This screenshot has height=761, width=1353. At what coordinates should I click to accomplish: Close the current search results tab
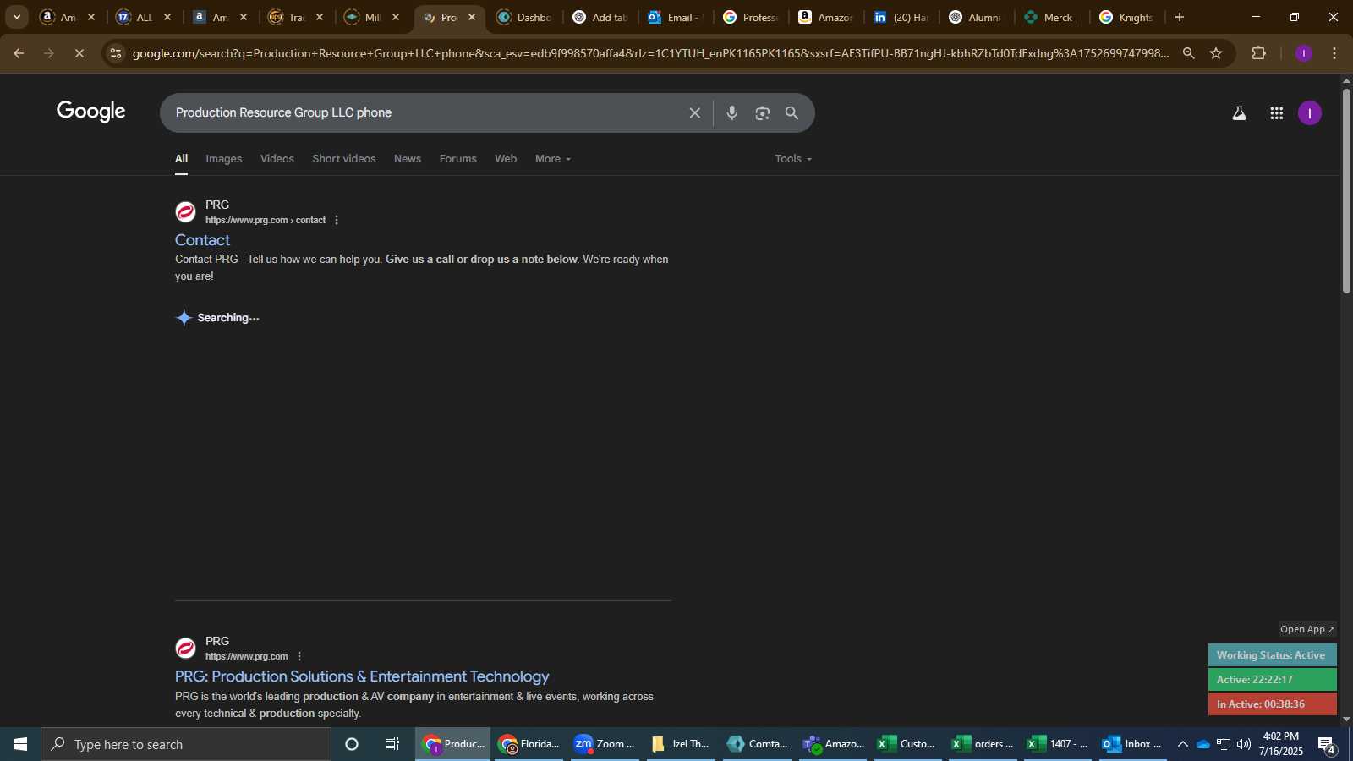(x=472, y=17)
